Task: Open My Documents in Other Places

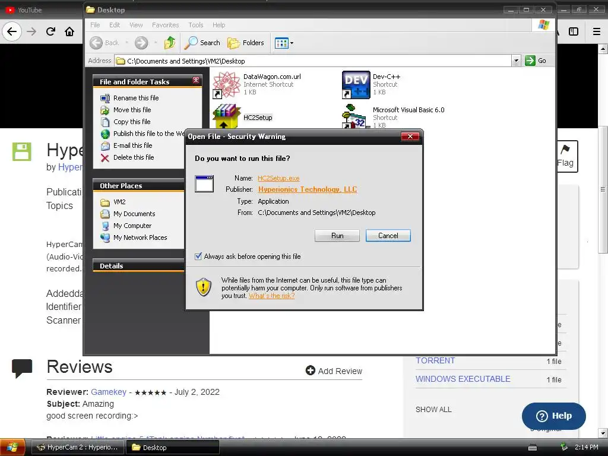Action: (134, 214)
